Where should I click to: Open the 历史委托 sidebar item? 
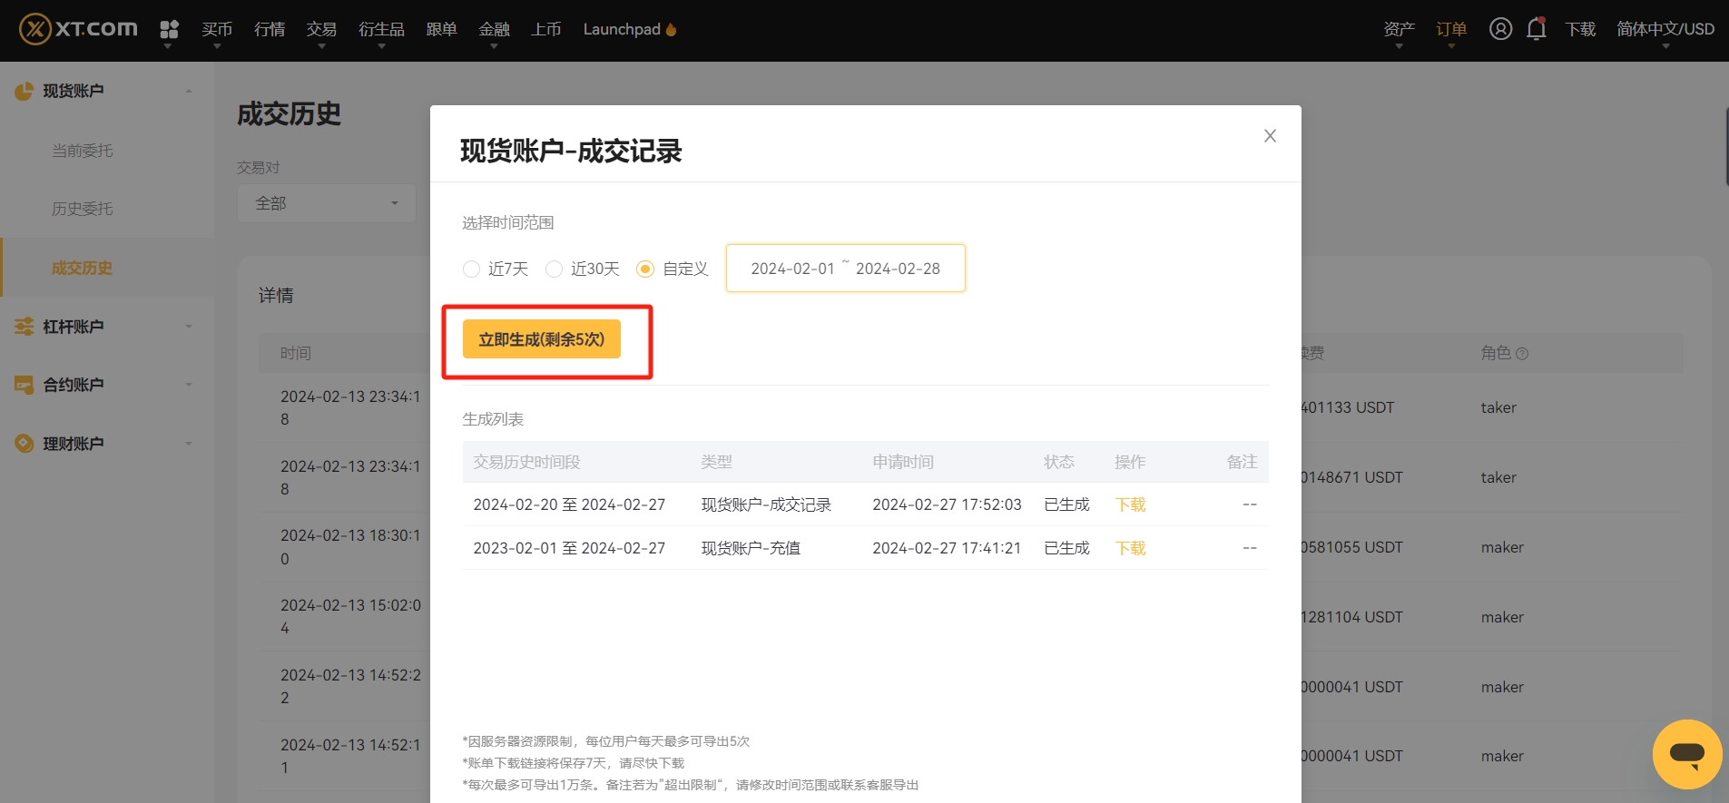tap(83, 209)
